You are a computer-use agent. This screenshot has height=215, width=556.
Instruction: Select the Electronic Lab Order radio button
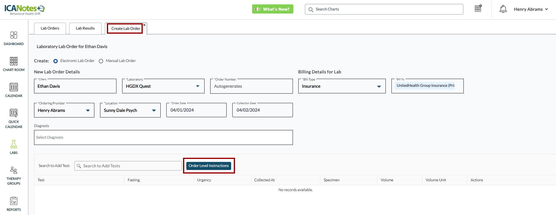[56, 61]
